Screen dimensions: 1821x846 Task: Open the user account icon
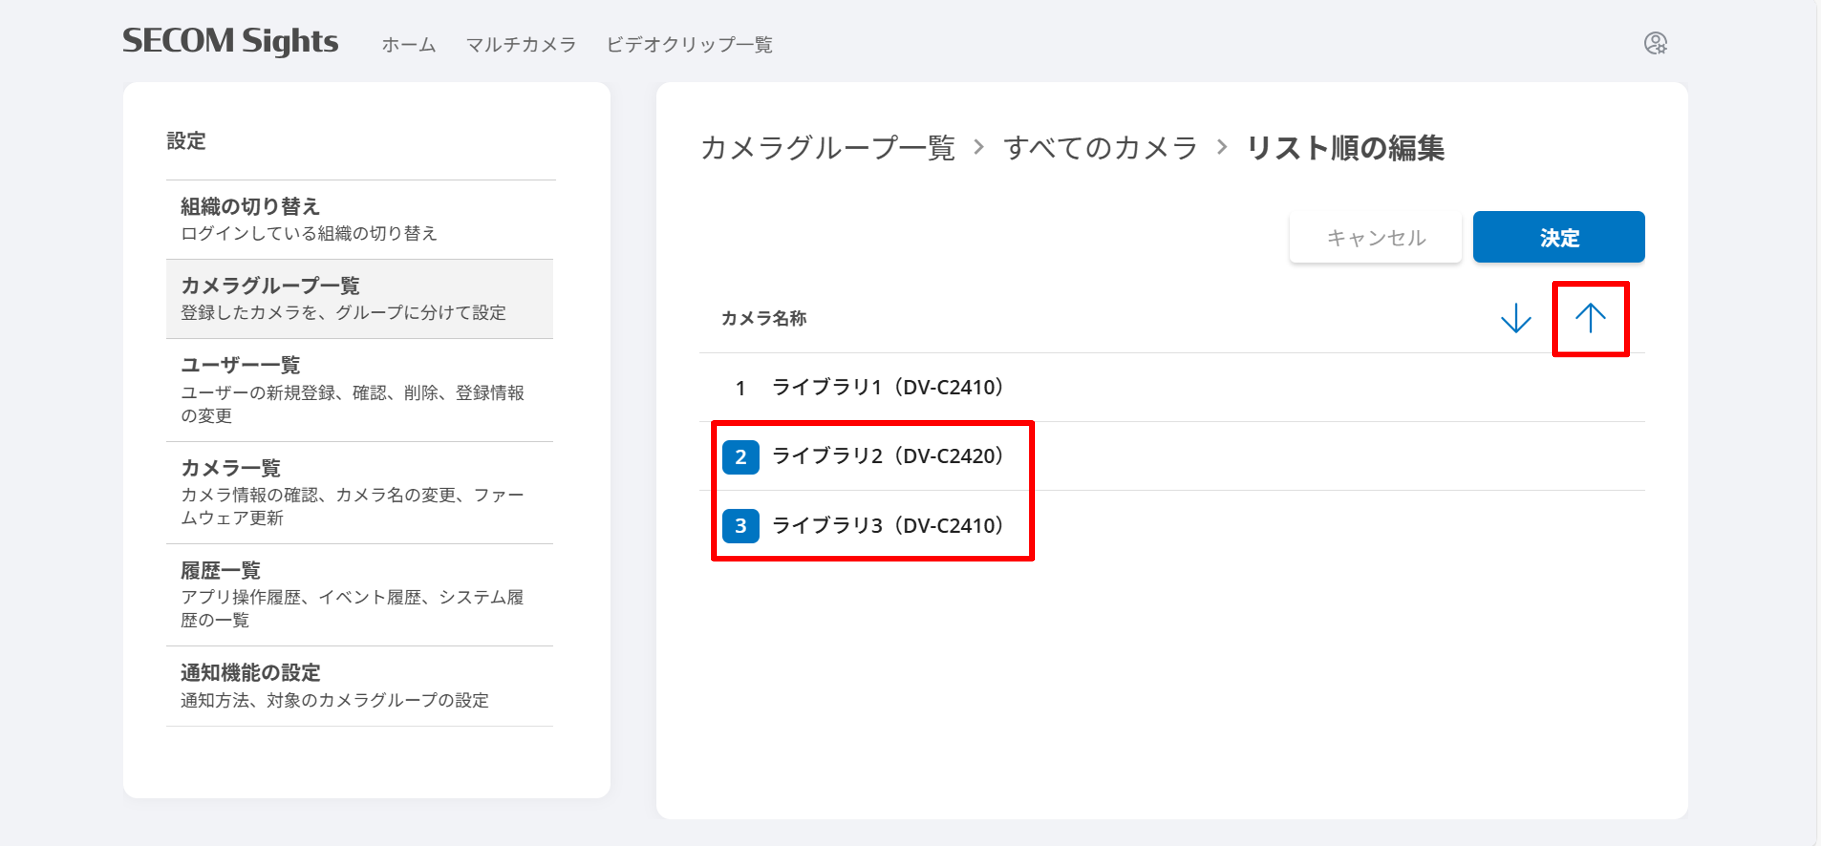coord(1655,43)
